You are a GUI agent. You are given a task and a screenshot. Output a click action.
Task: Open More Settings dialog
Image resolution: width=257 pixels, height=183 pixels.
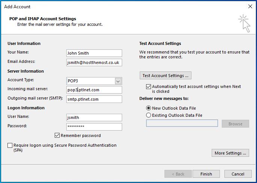point(230,153)
